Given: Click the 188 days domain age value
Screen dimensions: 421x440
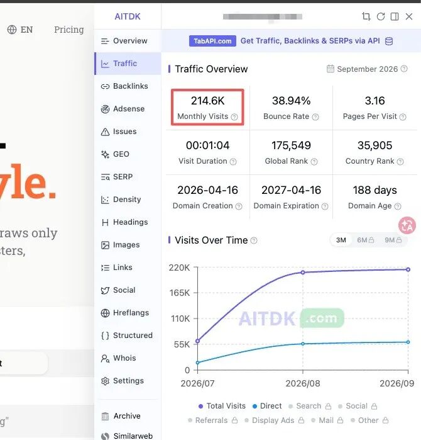Looking at the screenshot, I should click(x=375, y=190).
